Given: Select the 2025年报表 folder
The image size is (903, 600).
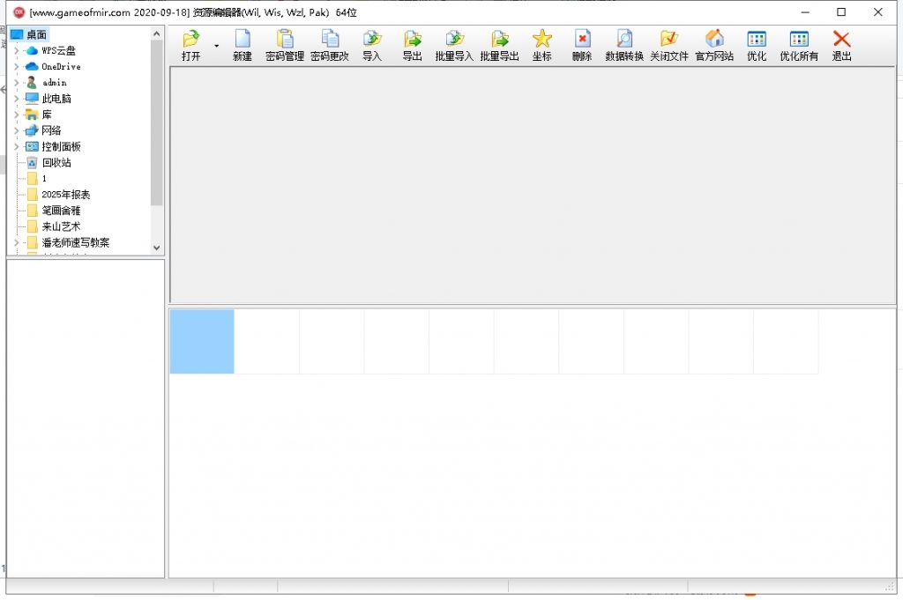Looking at the screenshot, I should pyautogui.click(x=65, y=195).
